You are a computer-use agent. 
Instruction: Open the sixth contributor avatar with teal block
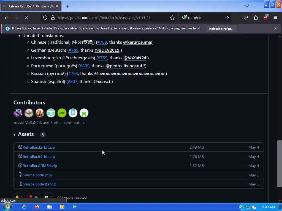click(73, 113)
